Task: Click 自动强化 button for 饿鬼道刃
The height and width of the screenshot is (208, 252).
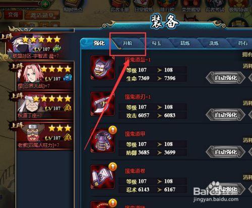Action: coord(226,115)
